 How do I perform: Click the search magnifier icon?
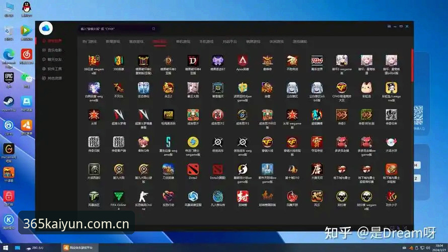point(154,29)
